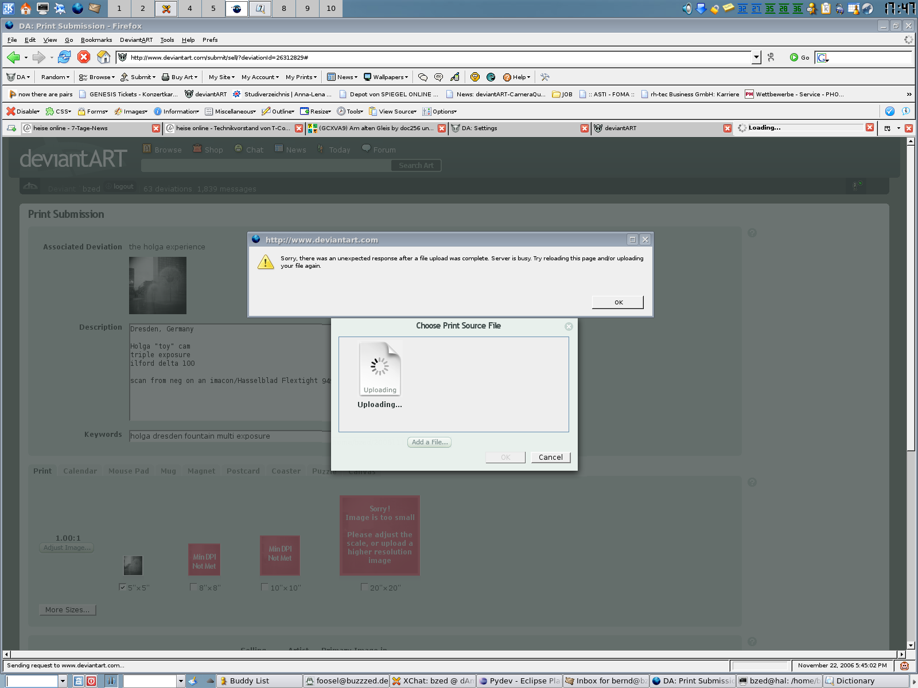Open 'Depot von SPIEGEL ONLINE' bookmark
The height and width of the screenshot is (688, 918).
pos(388,94)
